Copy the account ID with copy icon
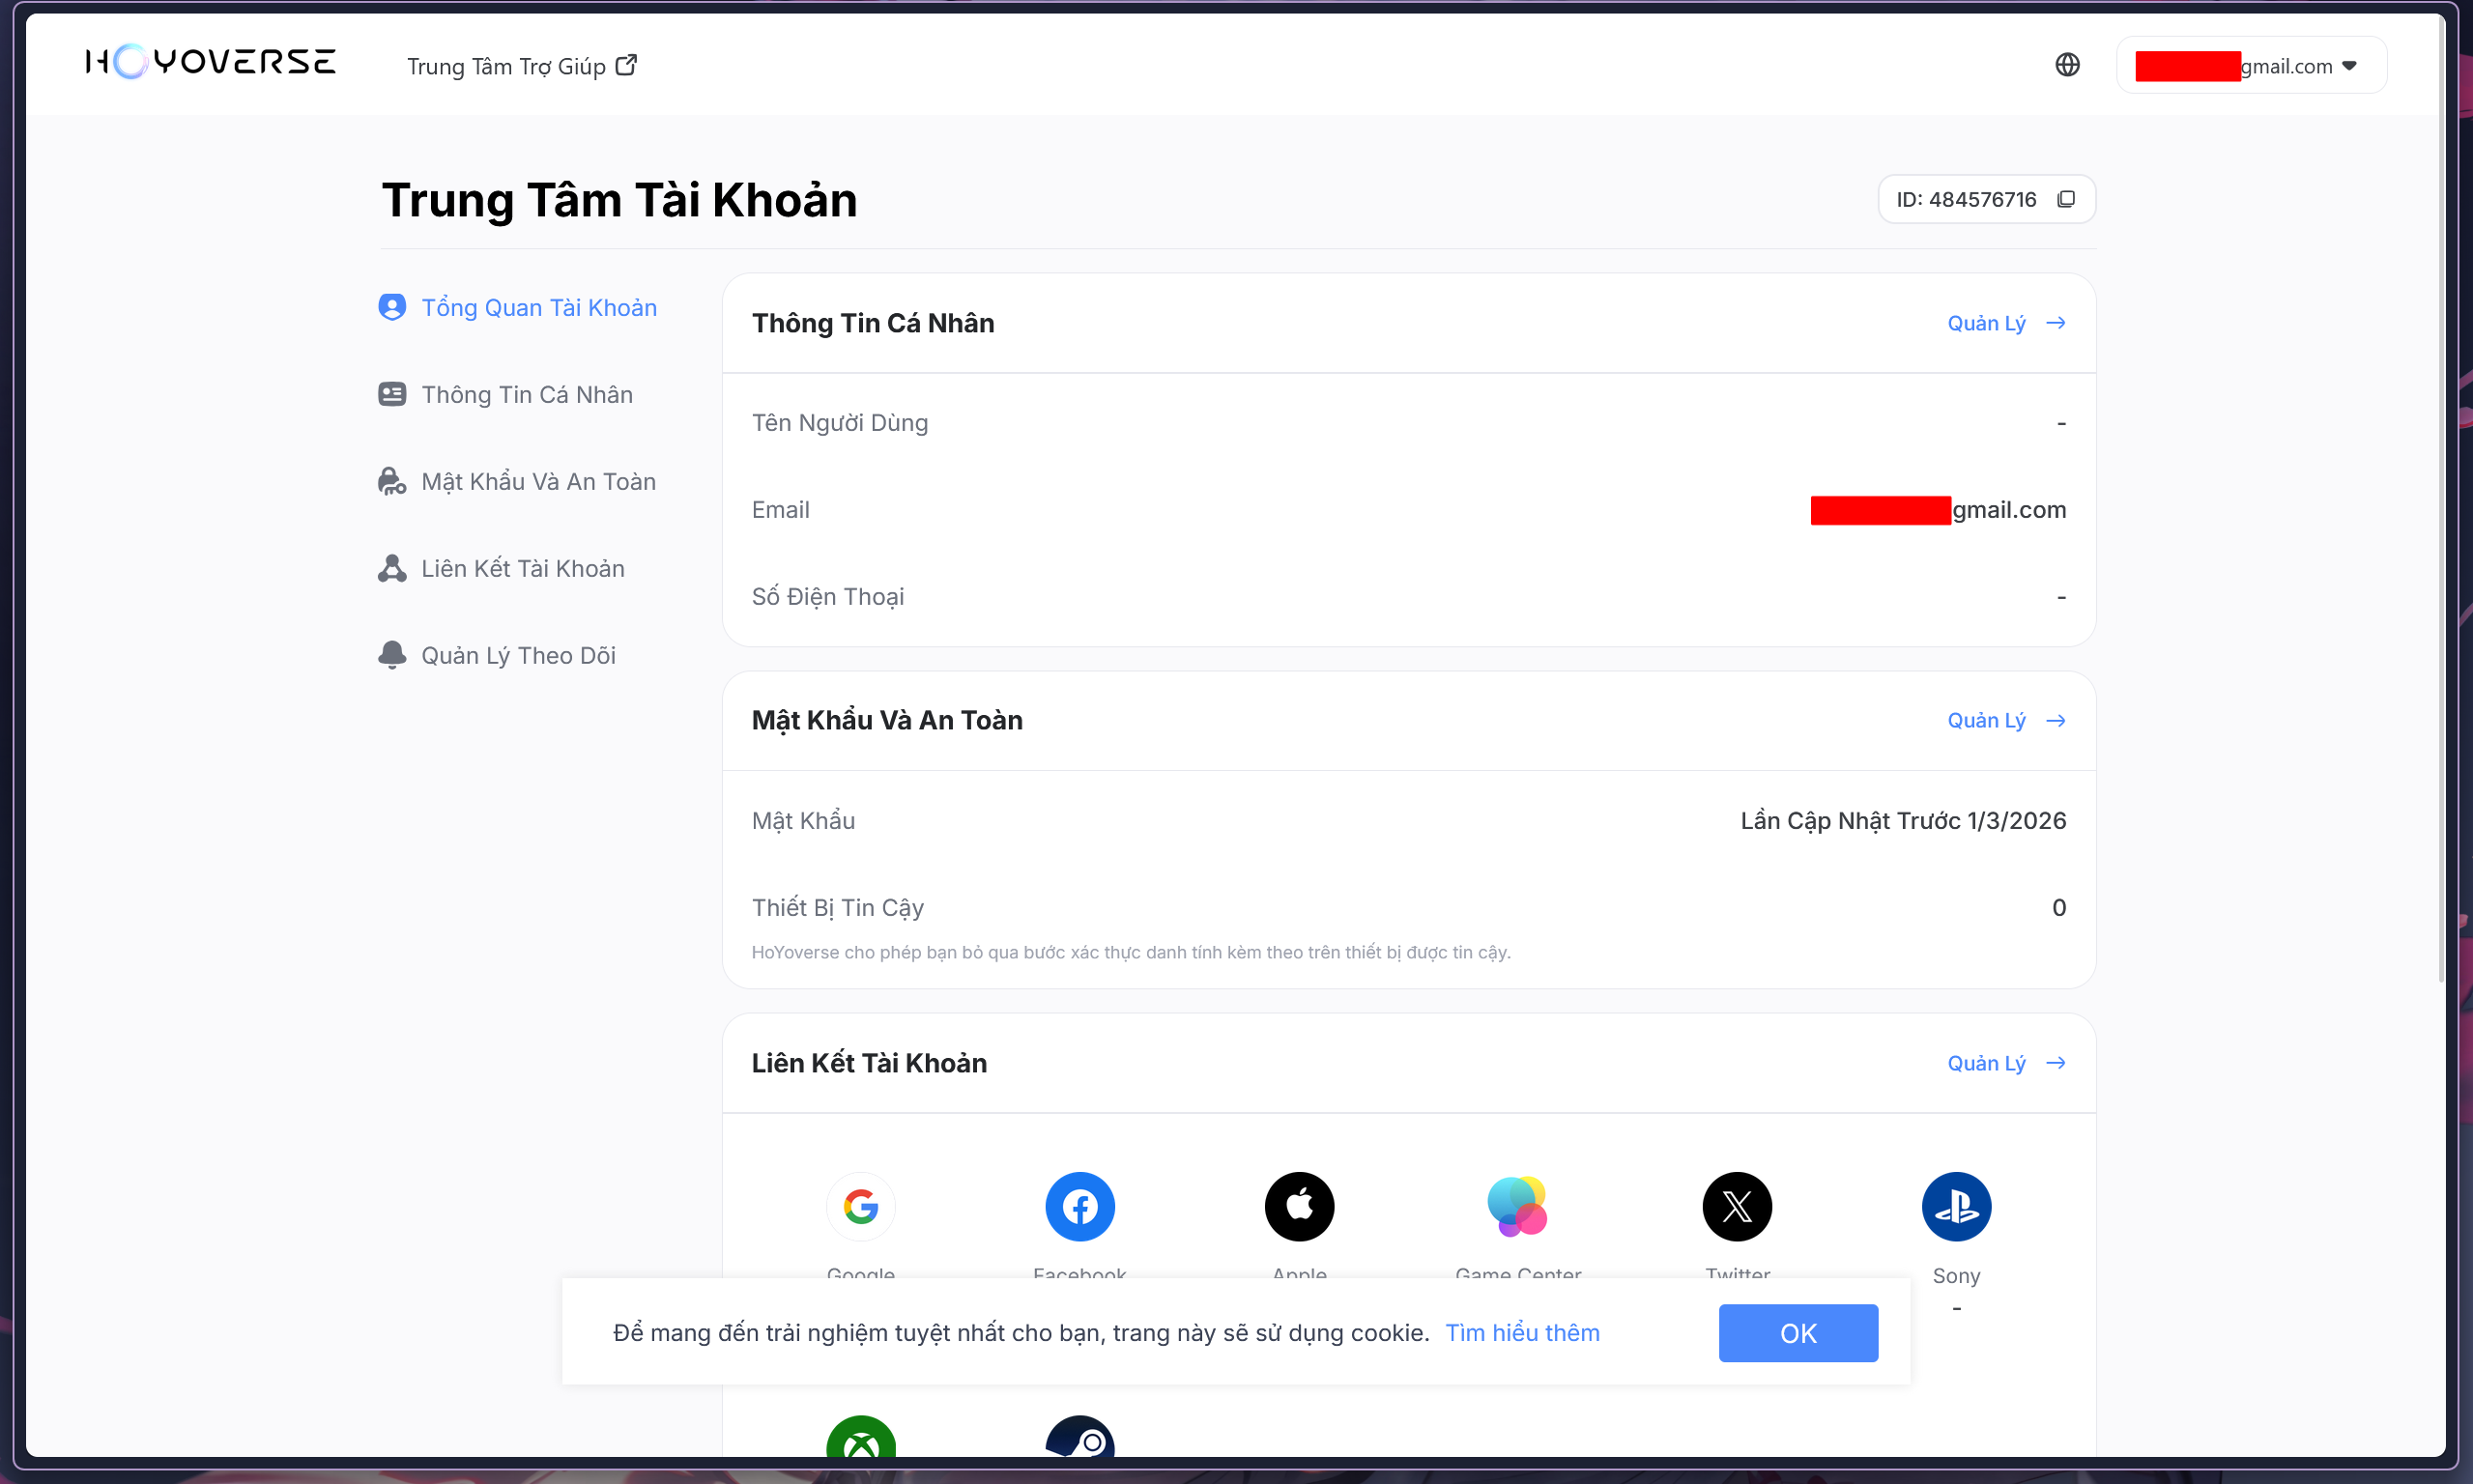Image resolution: width=2473 pixels, height=1484 pixels. pyautogui.click(x=2066, y=199)
